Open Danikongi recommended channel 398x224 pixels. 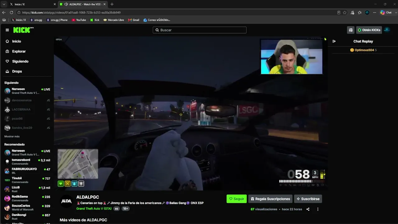click(x=27, y=217)
